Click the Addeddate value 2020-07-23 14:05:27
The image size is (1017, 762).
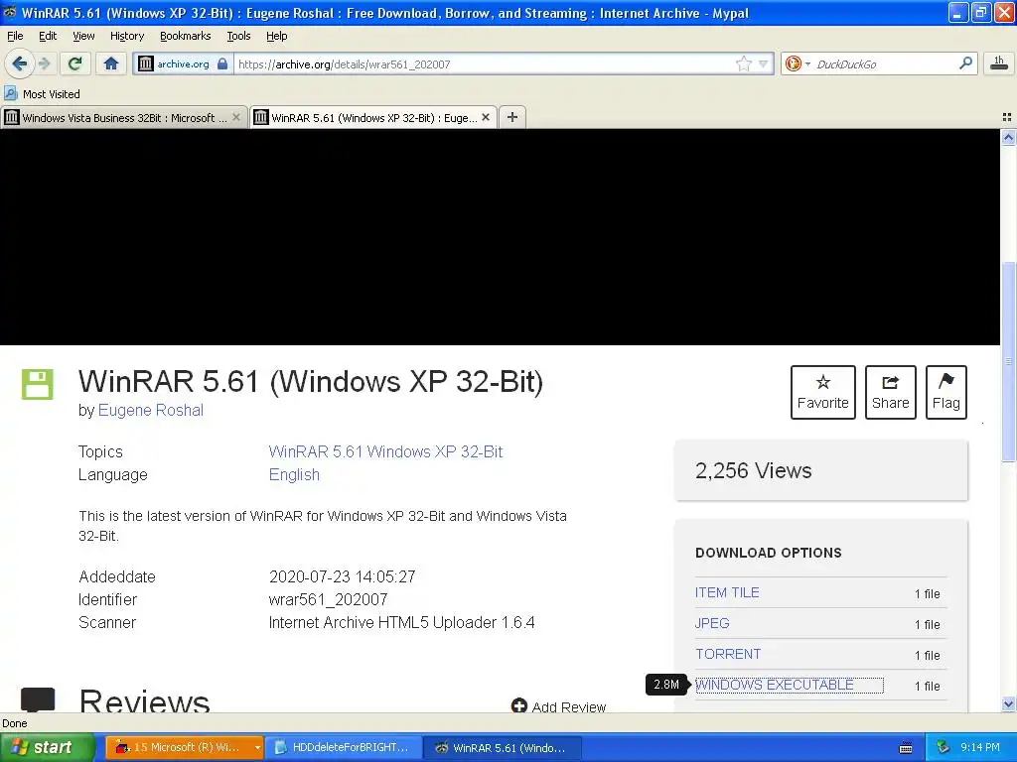(343, 576)
